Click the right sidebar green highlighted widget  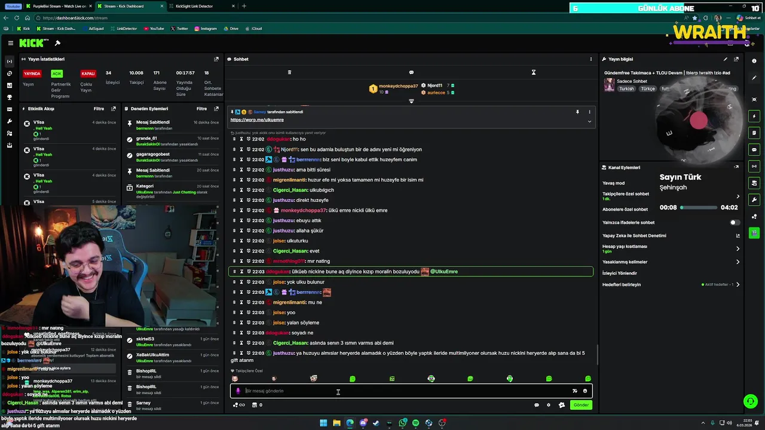point(754,233)
